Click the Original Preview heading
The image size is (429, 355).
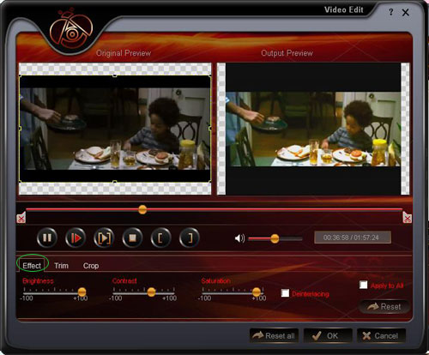[124, 53]
